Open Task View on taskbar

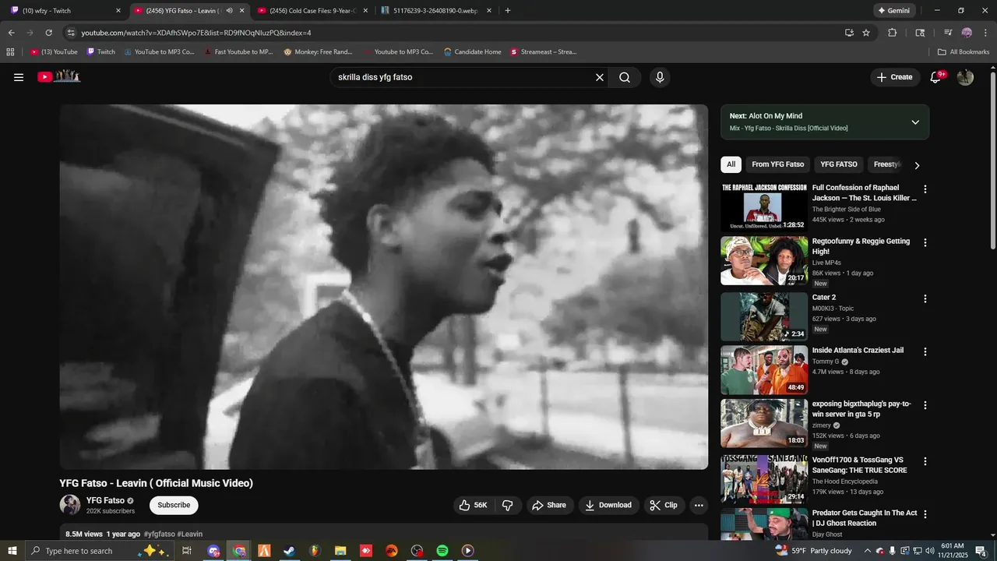[187, 551]
